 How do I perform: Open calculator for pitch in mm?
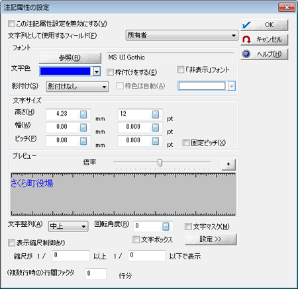tap(83, 141)
